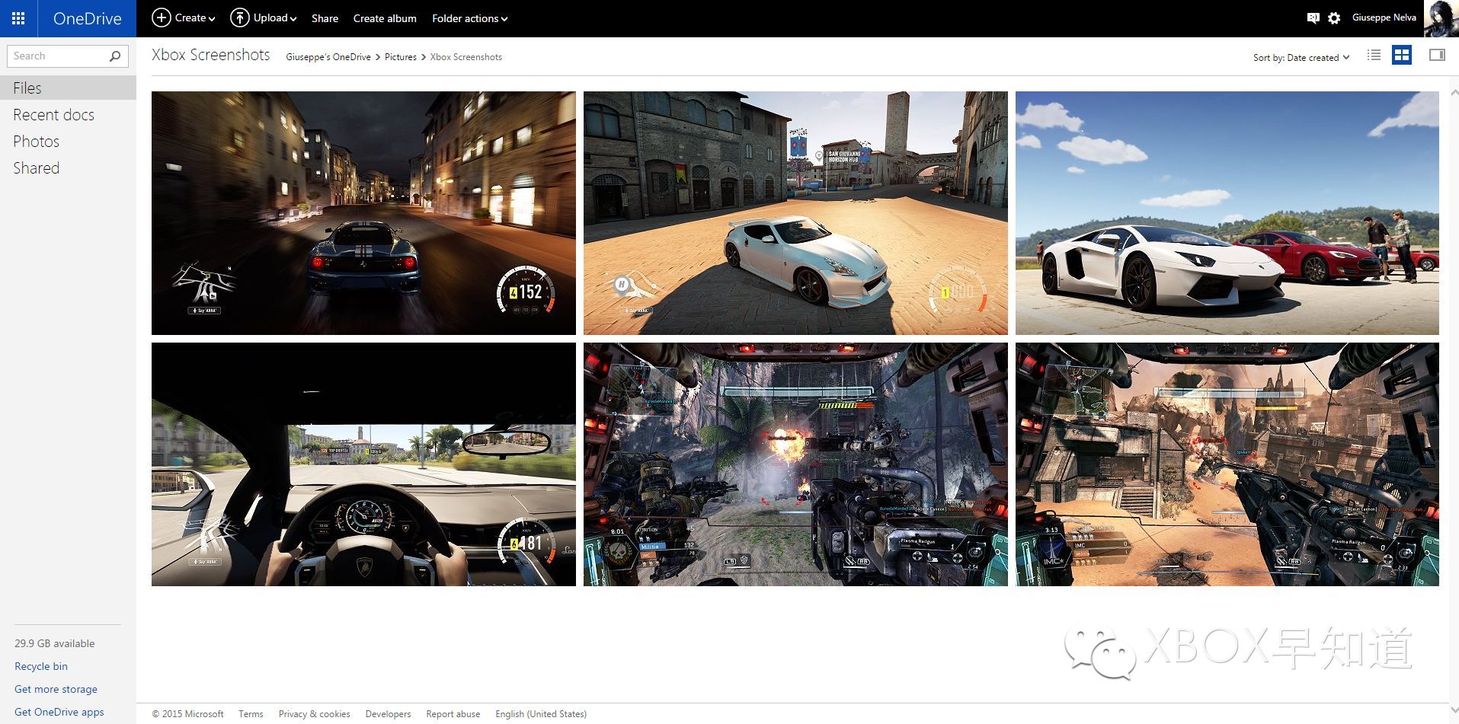1459x724 pixels.
Task: Click Share in the top bar
Action: click(325, 18)
